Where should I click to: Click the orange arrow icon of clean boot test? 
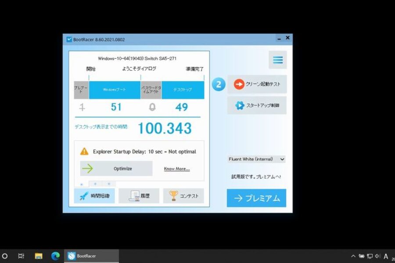pos(239,84)
